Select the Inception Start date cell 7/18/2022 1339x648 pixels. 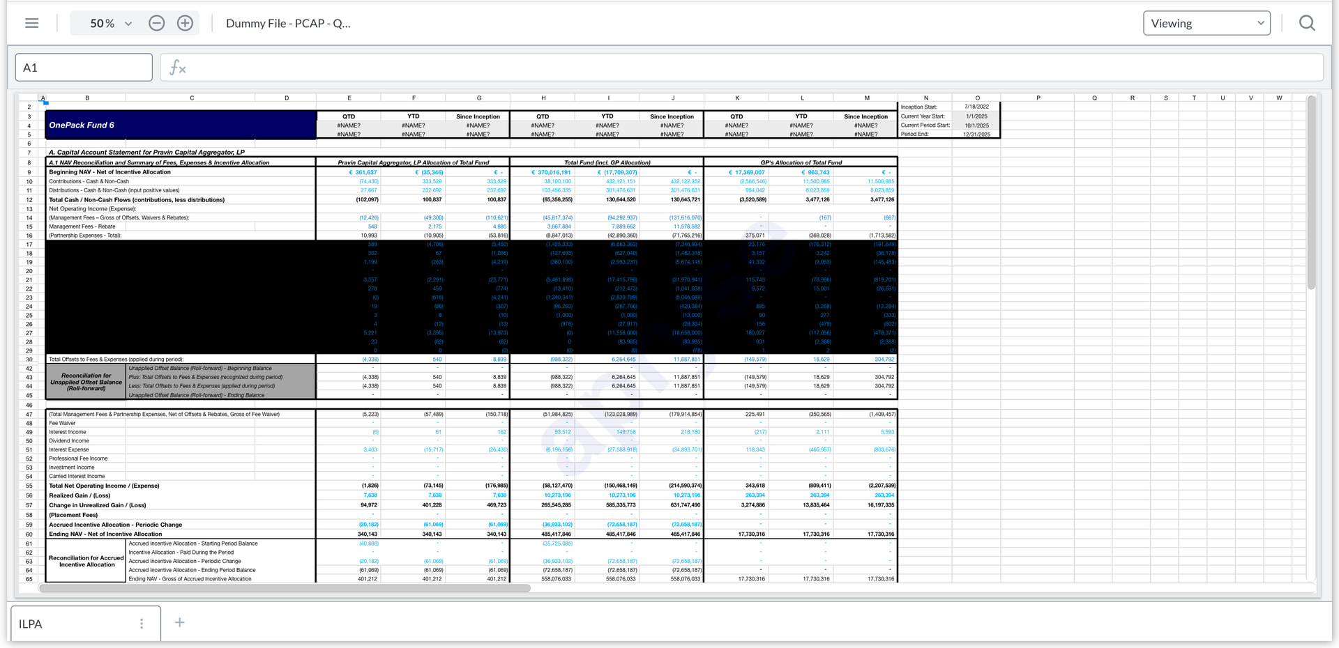click(x=976, y=107)
